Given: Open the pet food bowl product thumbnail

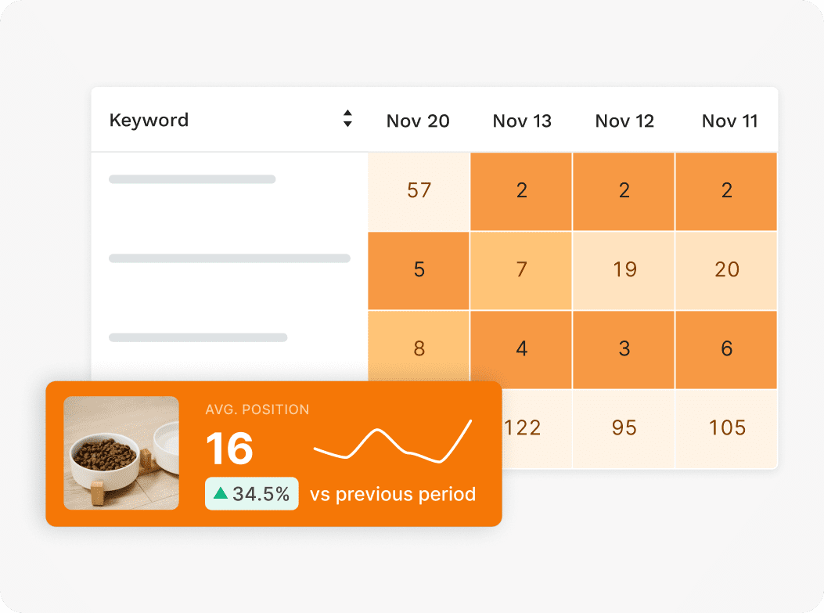Looking at the screenshot, I should (121, 453).
